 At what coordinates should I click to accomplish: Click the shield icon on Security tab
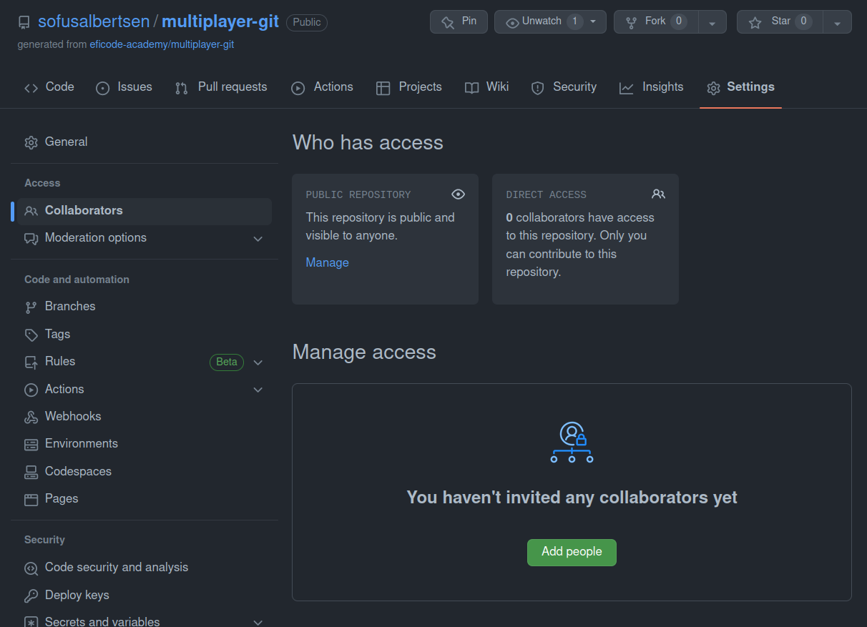(x=537, y=88)
